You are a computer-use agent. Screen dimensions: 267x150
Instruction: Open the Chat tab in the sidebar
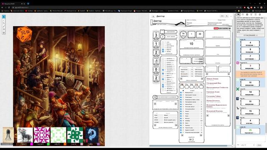click(x=238, y=15)
